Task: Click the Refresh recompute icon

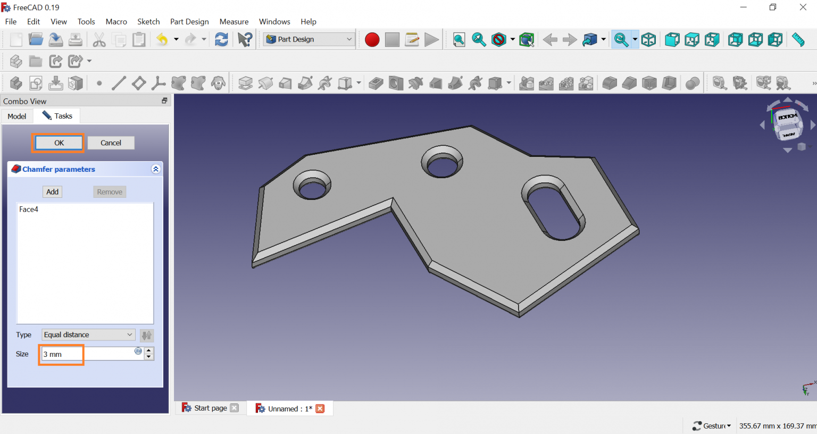Action: 221,40
